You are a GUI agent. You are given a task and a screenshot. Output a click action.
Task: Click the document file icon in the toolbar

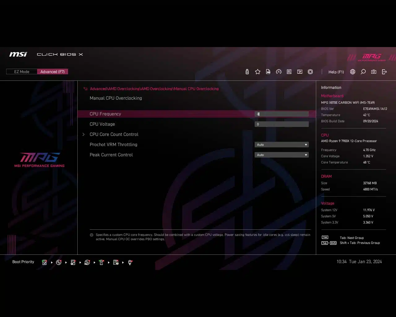[268, 72]
